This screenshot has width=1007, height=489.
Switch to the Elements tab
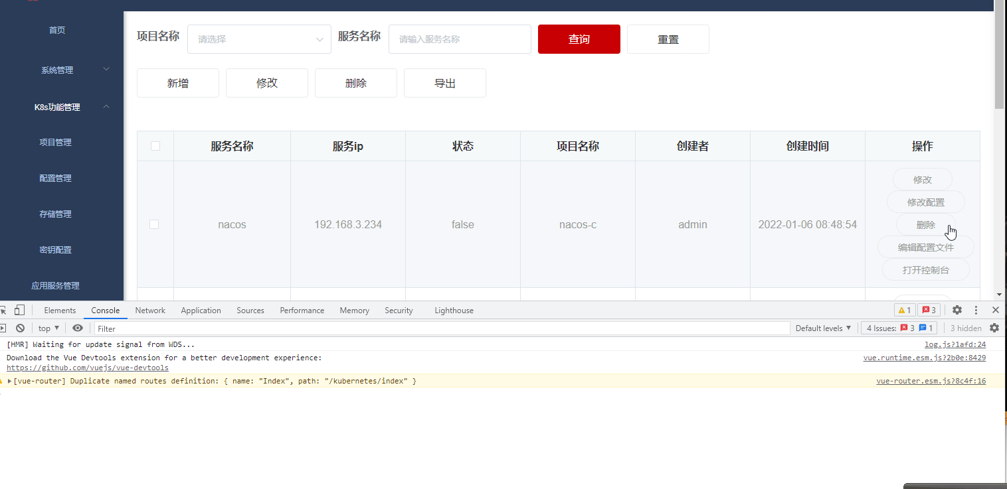pyautogui.click(x=60, y=310)
